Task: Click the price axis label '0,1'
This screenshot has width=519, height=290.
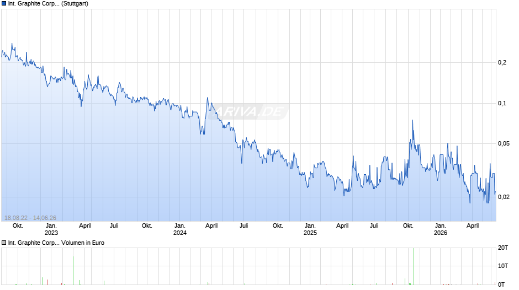Action: coord(502,104)
